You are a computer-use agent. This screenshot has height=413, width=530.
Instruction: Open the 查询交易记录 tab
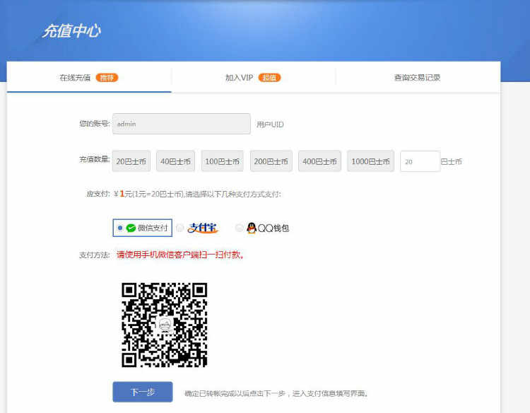point(418,78)
